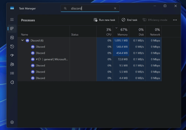Screen dimensions: 186x130
Task: Maximize the Task Manager window
Action: tap(165, 6)
